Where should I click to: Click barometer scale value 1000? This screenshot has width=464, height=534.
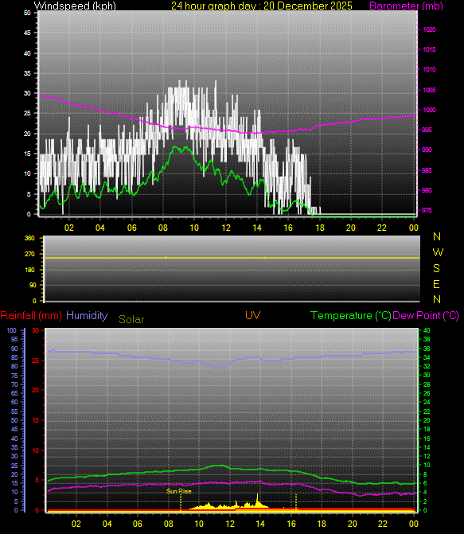coord(429,110)
